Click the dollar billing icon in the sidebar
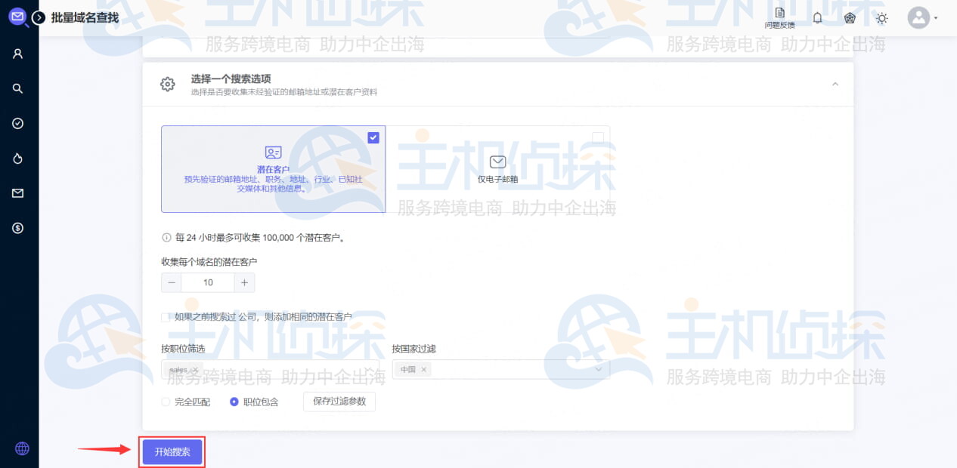Image resolution: width=957 pixels, height=468 pixels. [x=19, y=227]
